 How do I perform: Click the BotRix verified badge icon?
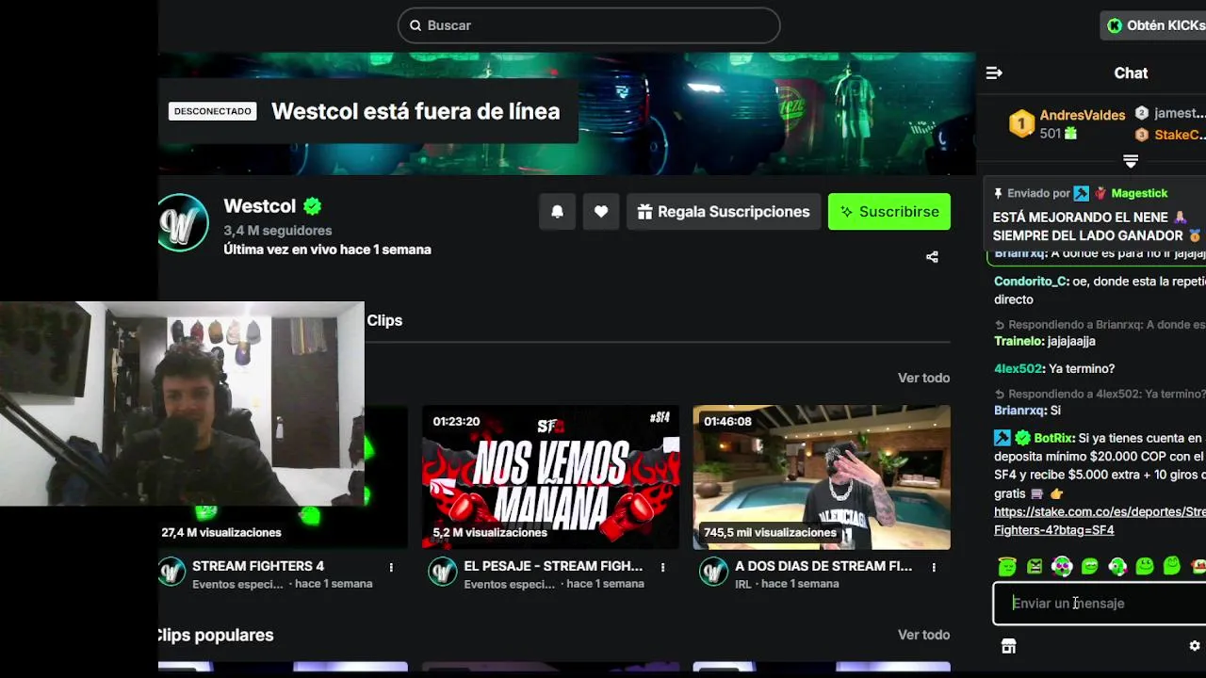click(x=1022, y=438)
